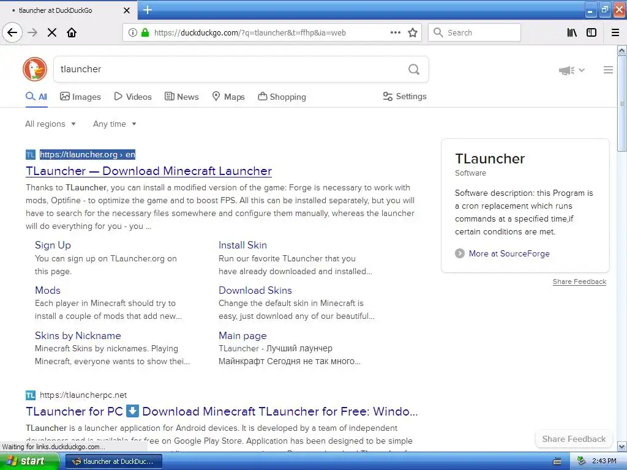This screenshot has height=470, width=627.
Task: Switch to the News tab
Action: 181,97
